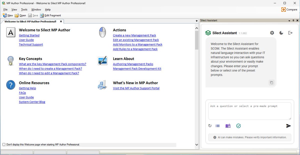Click Silect Assistant version 1.1.002 text
Image resolution: width=300 pixels, height=155 pixels.
pos(242,33)
